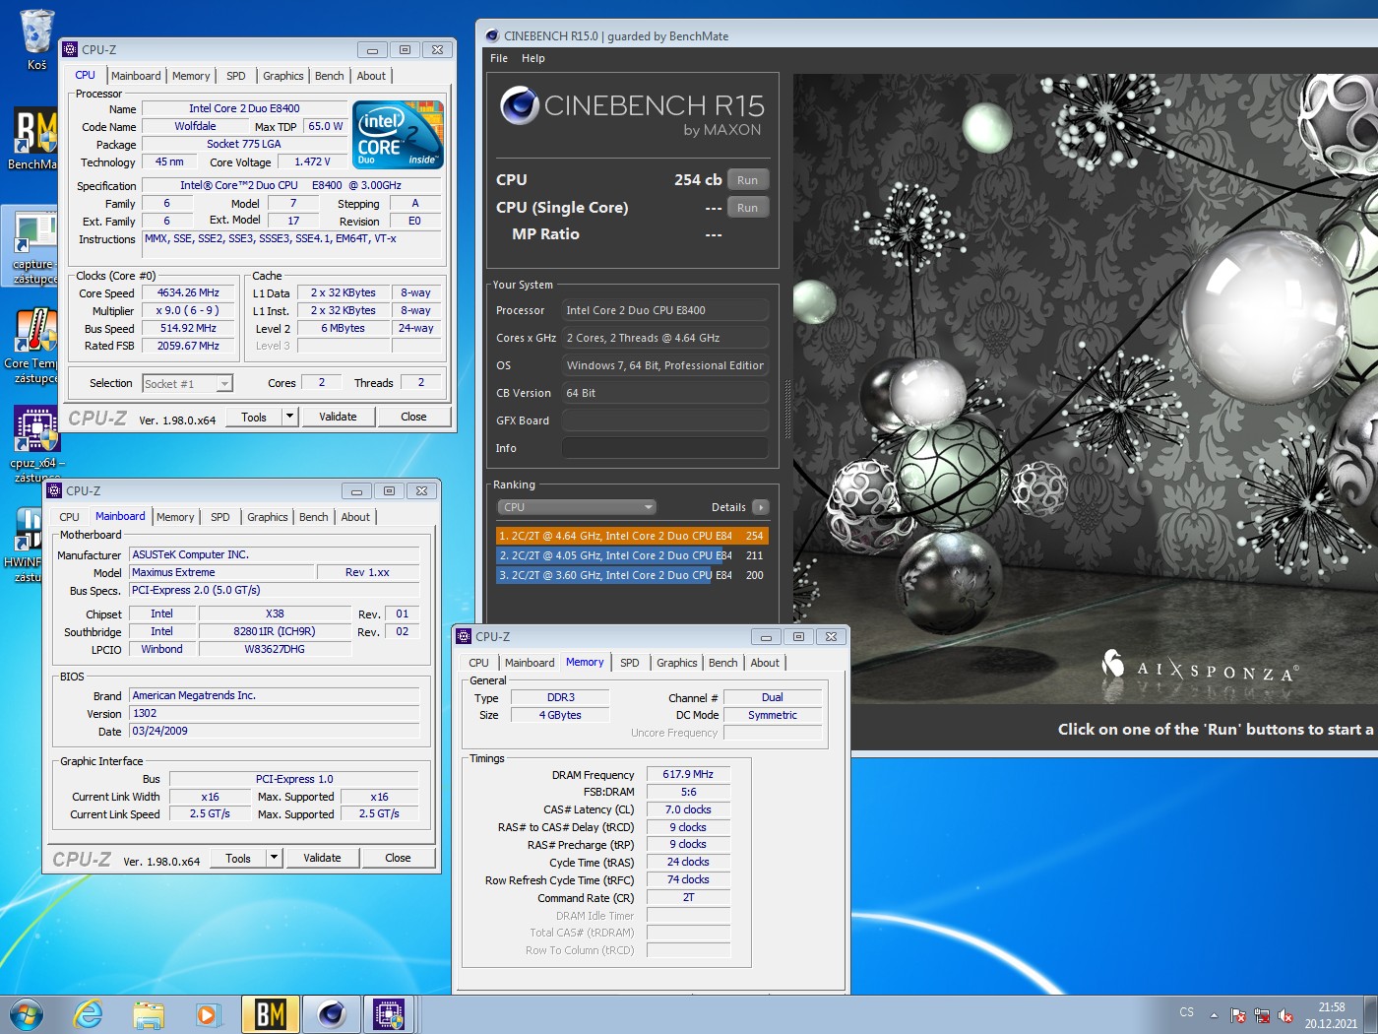
Task: Switch to Mainboard tab in top CPU-Z window
Action: pyautogui.click(x=136, y=76)
